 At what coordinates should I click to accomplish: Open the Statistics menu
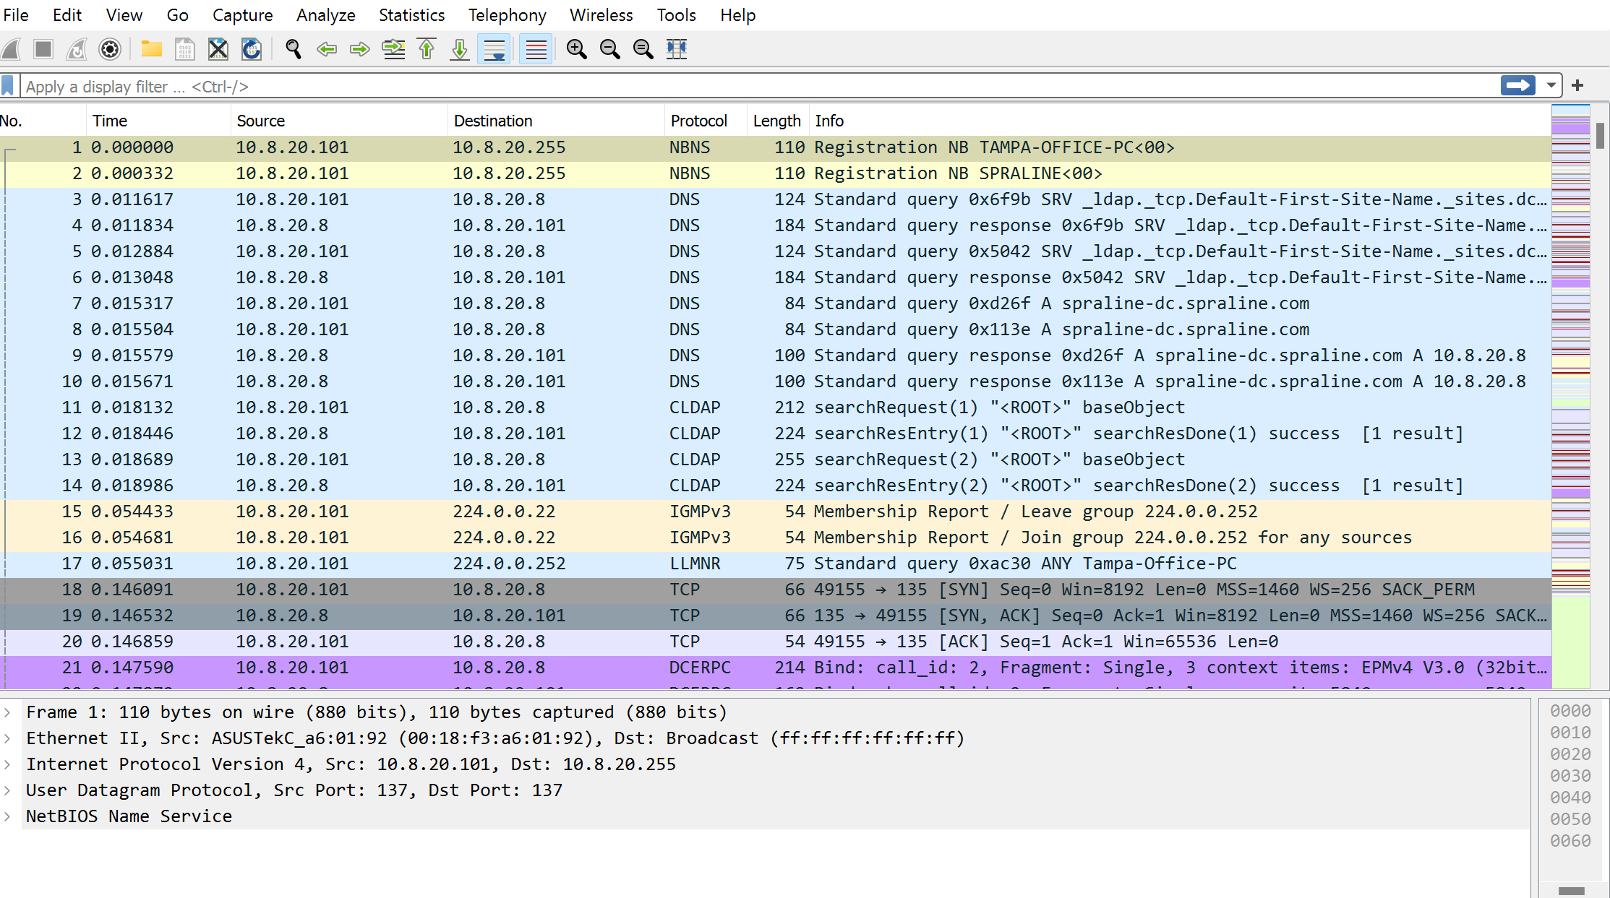point(411,15)
